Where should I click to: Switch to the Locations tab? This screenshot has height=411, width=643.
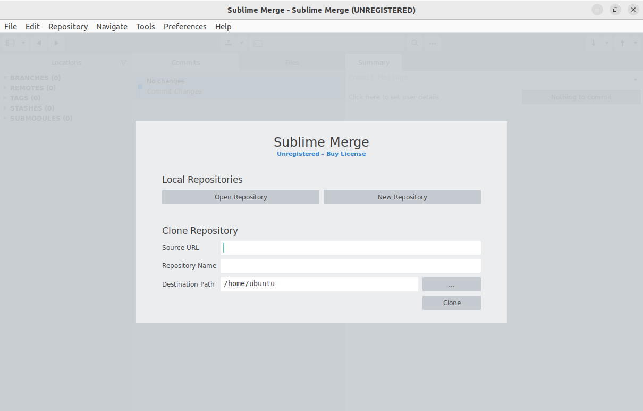(x=66, y=63)
